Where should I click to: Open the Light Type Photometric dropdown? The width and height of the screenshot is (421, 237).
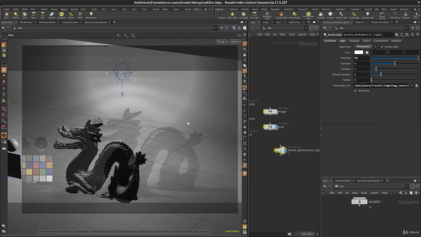click(366, 47)
